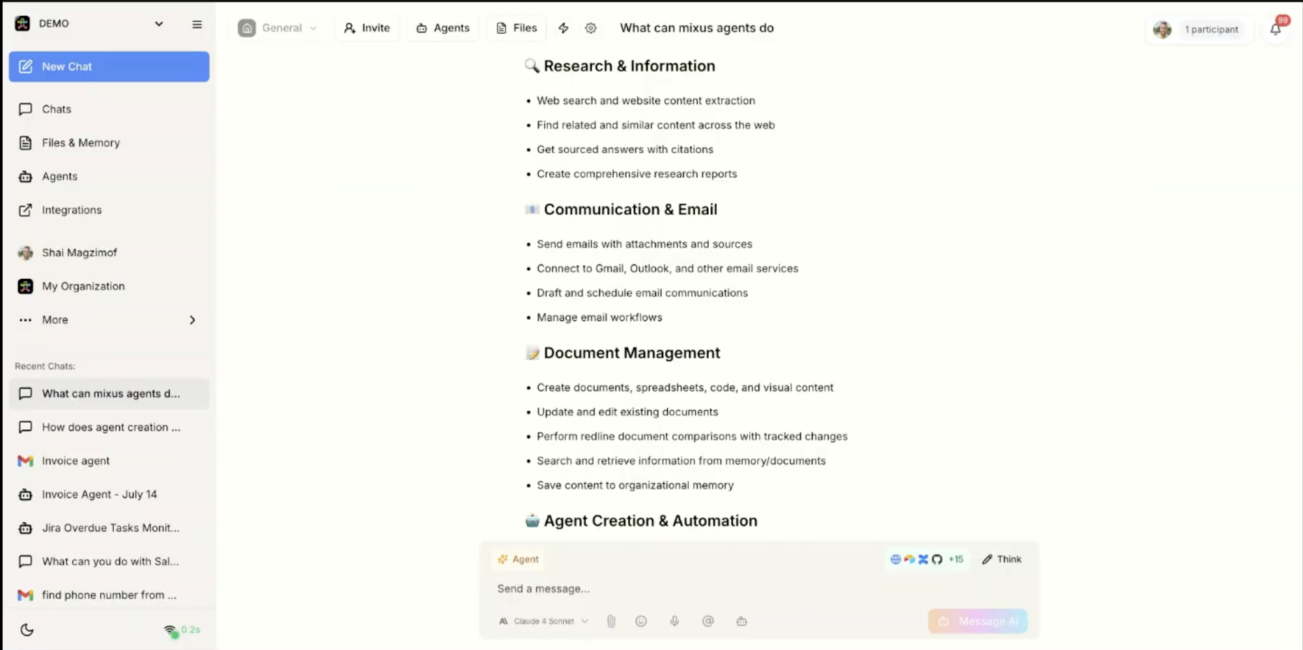
Task: Open the emoji picker in the message bar
Action: pos(641,621)
